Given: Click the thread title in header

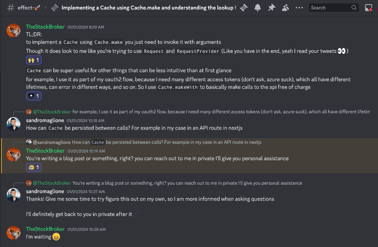Looking at the screenshot, I should (x=147, y=8).
